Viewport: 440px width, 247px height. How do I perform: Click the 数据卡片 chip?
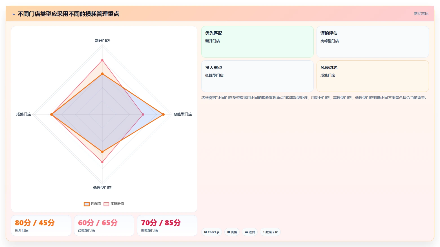point(270,232)
